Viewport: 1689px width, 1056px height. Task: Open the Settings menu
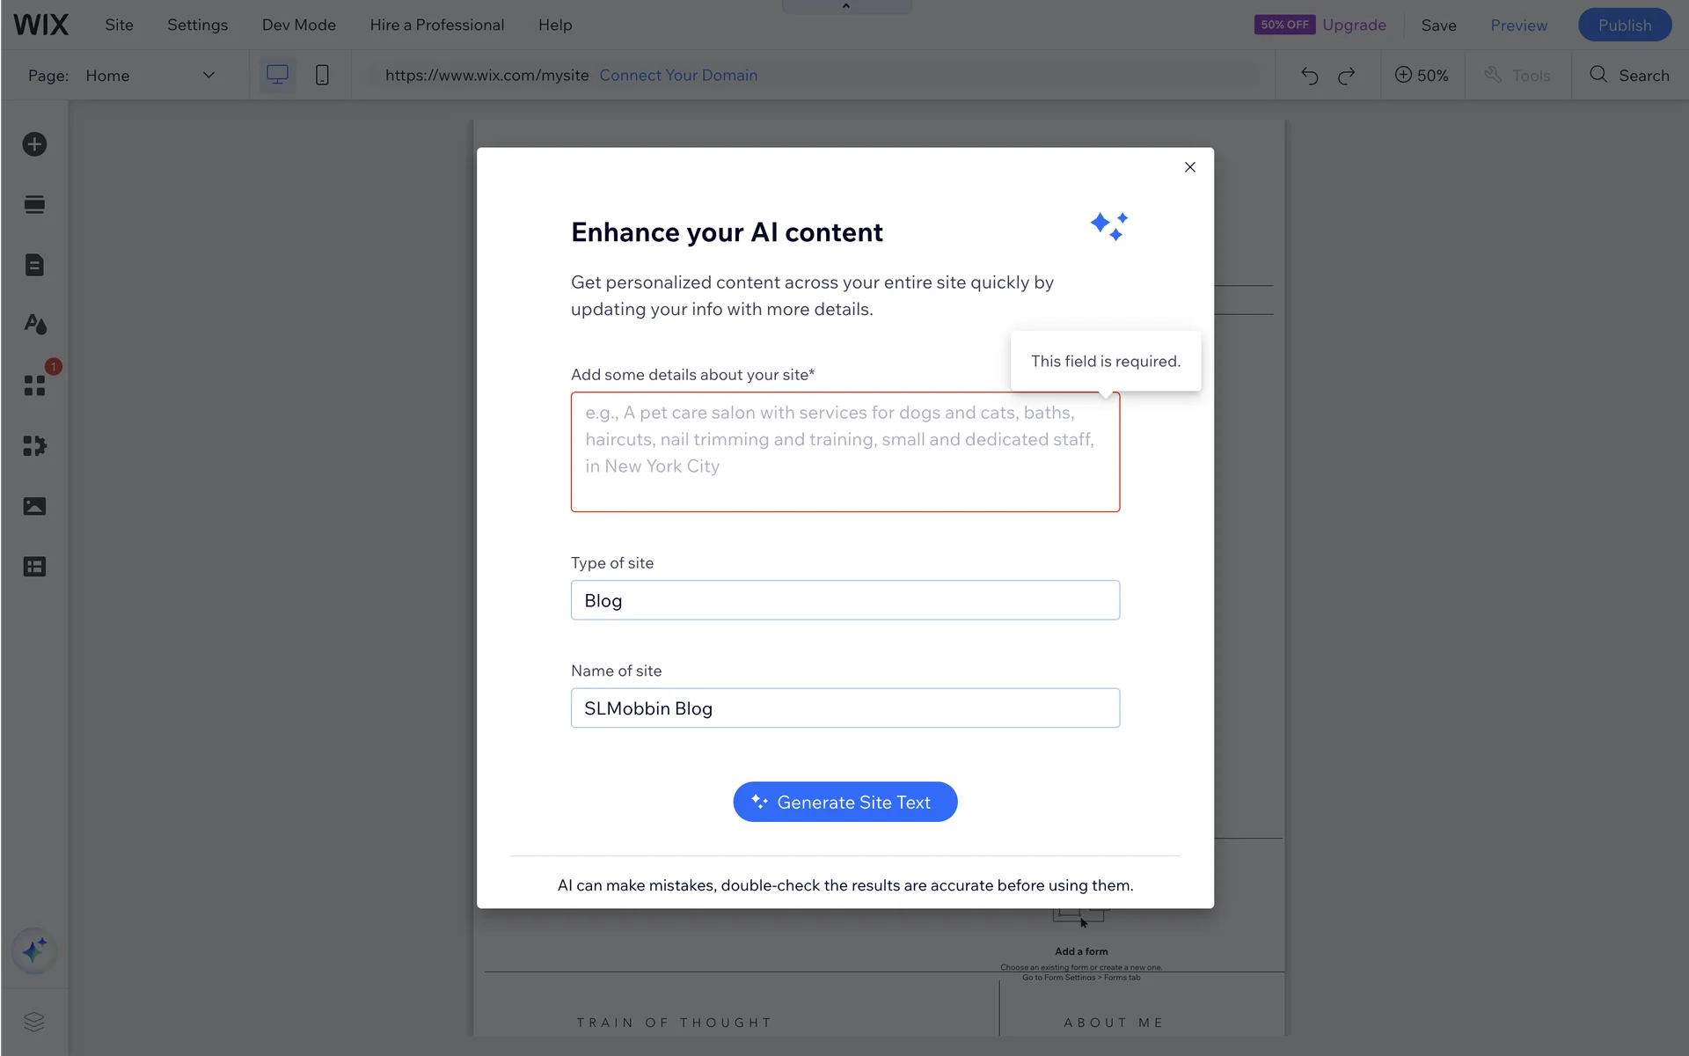[x=197, y=25]
